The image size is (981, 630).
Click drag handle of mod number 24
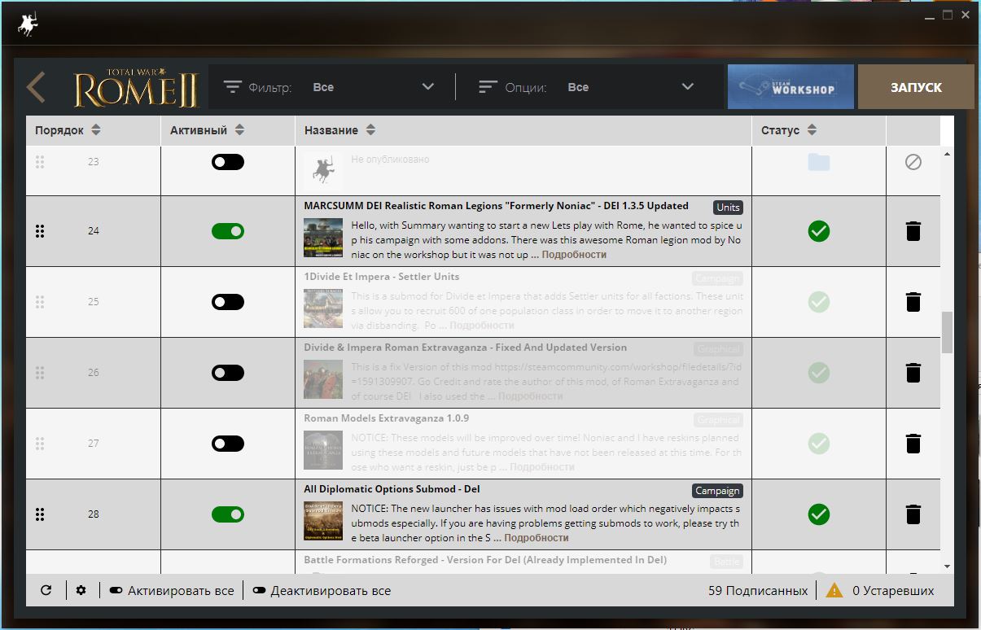click(x=40, y=231)
